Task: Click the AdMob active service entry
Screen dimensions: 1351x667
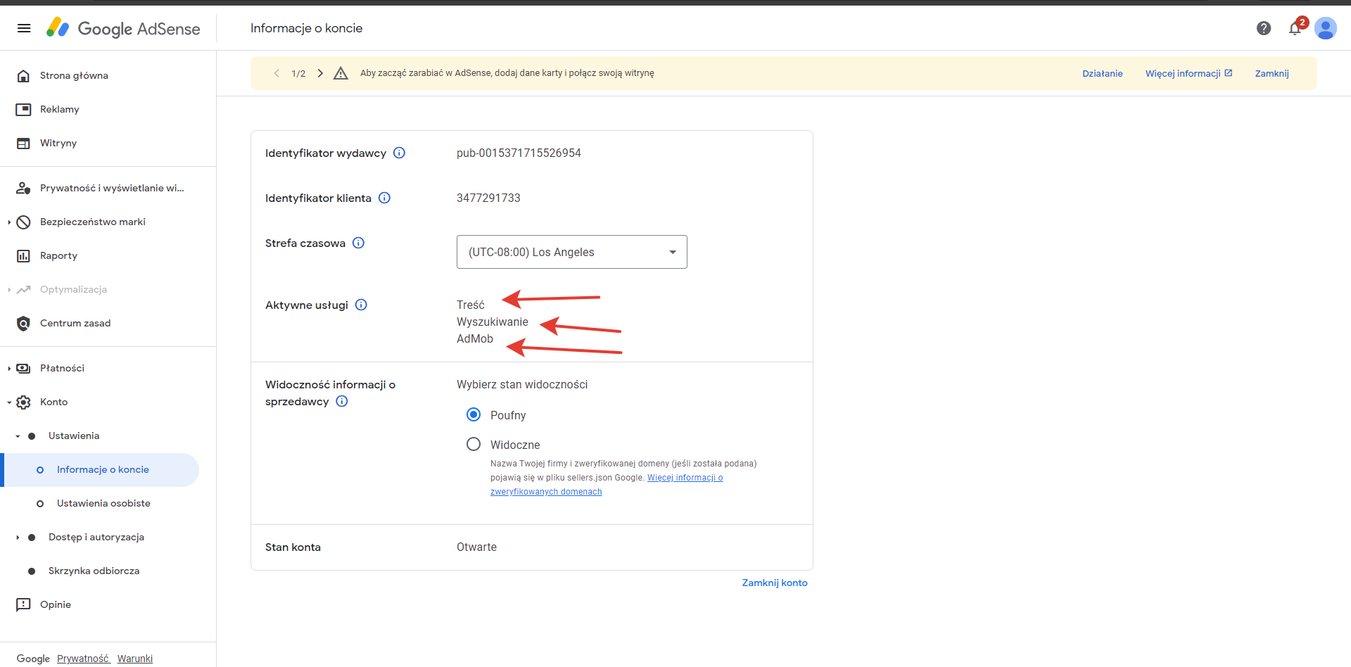Action: pos(475,338)
